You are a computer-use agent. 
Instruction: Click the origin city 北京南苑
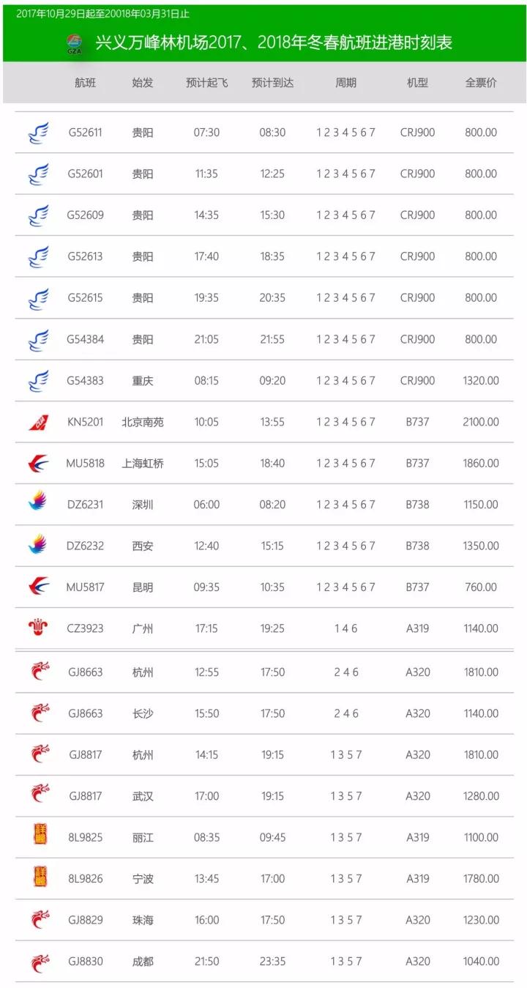(x=143, y=422)
